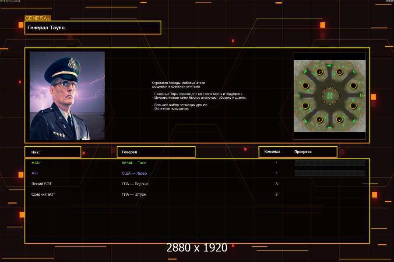The height and width of the screenshot is (262, 394).
Task: Click the GENERAL label above the title
Action: tap(38, 18)
